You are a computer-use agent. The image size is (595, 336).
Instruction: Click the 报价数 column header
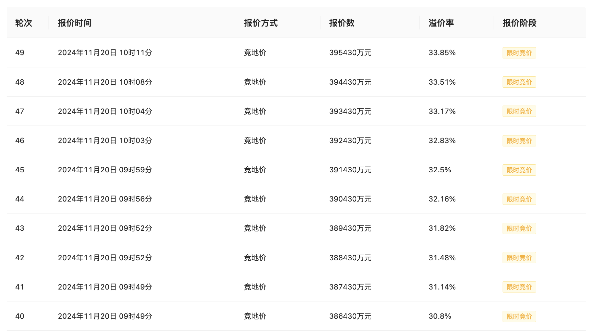click(342, 23)
